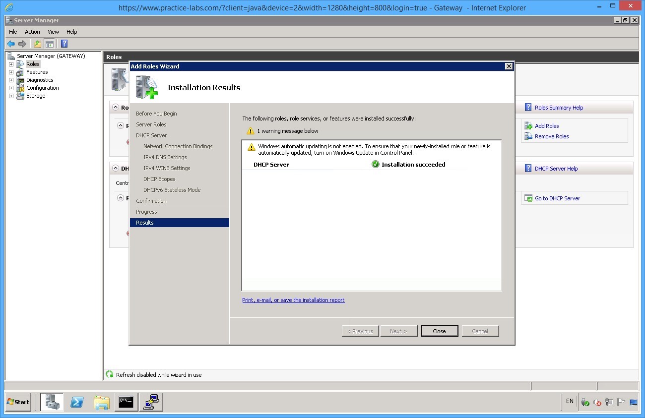Click the Back arrow toolbar icon
The width and height of the screenshot is (645, 418).
pyautogui.click(x=10, y=44)
